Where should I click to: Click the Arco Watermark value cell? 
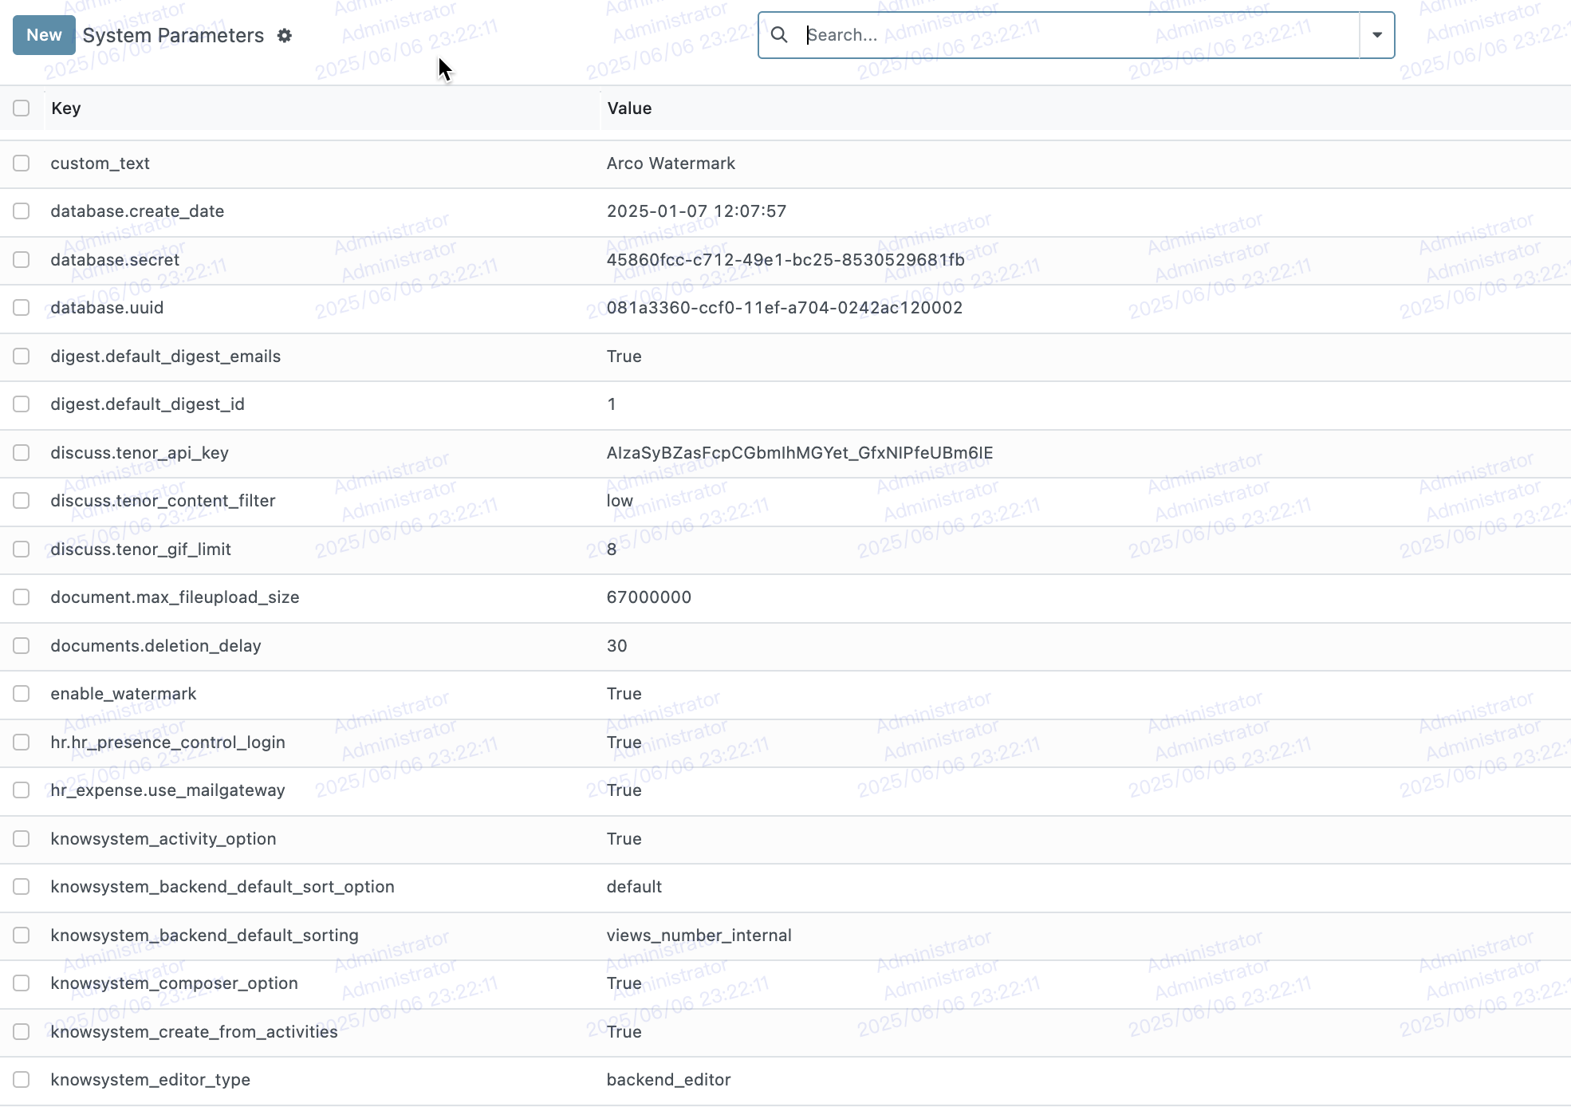(x=671, y=163)
